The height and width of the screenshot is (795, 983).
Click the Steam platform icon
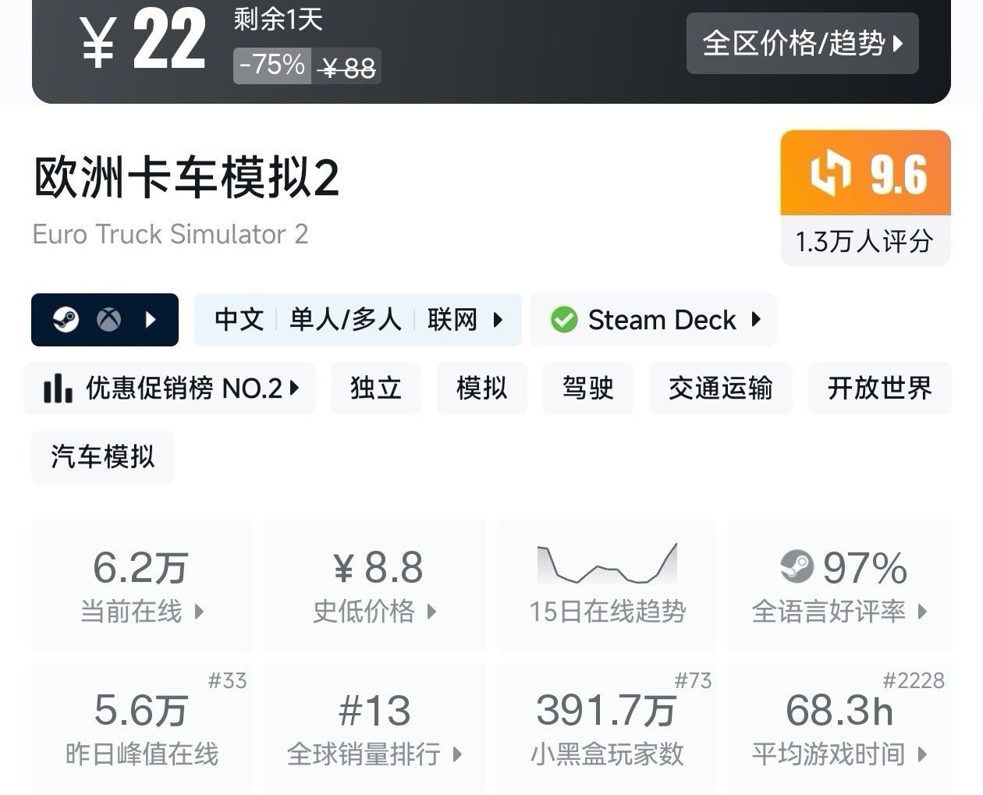click(66, 320)
